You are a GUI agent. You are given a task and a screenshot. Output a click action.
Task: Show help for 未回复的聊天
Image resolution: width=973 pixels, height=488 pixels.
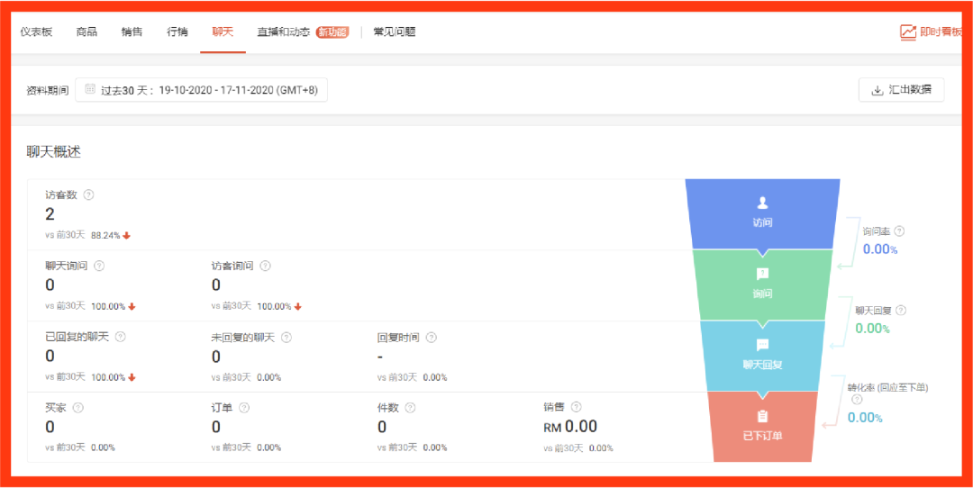click(x=286, y=338)
